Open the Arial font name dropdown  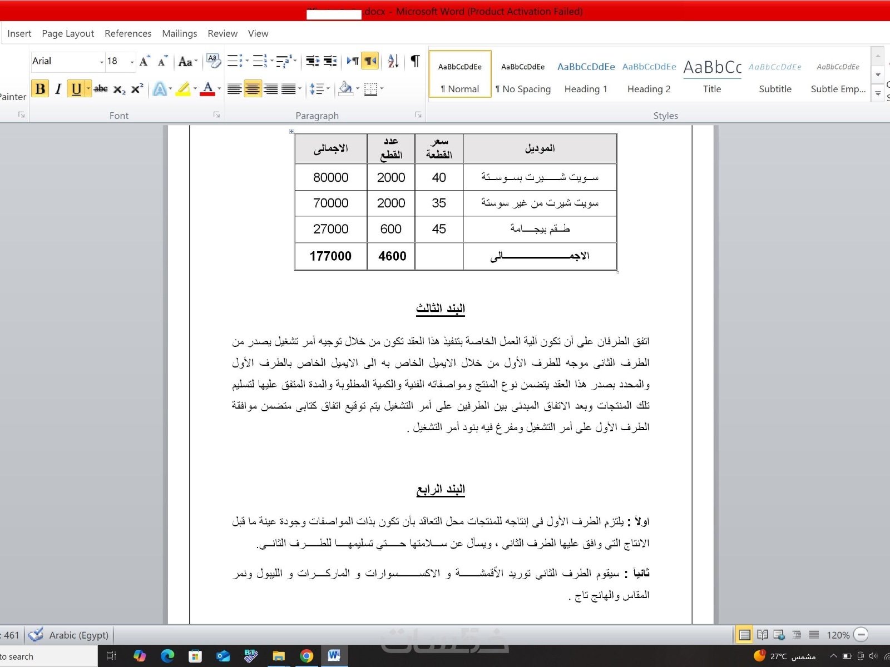[x=101, y=62]
